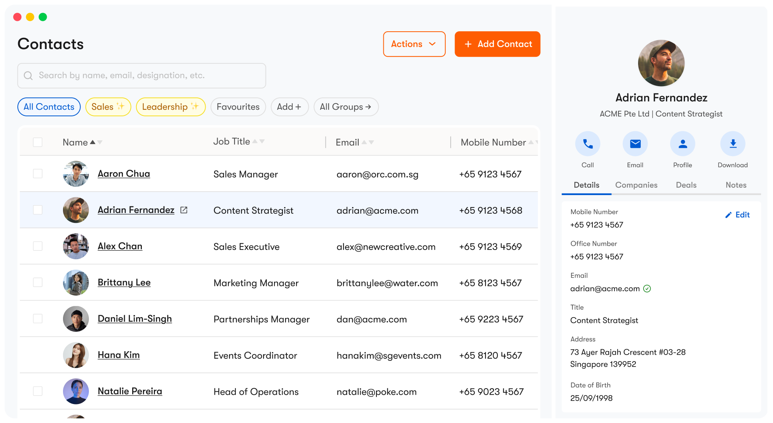Click email aaron@orc.com.sg
This screenshot has height=423, width=773.
[378, 174]
